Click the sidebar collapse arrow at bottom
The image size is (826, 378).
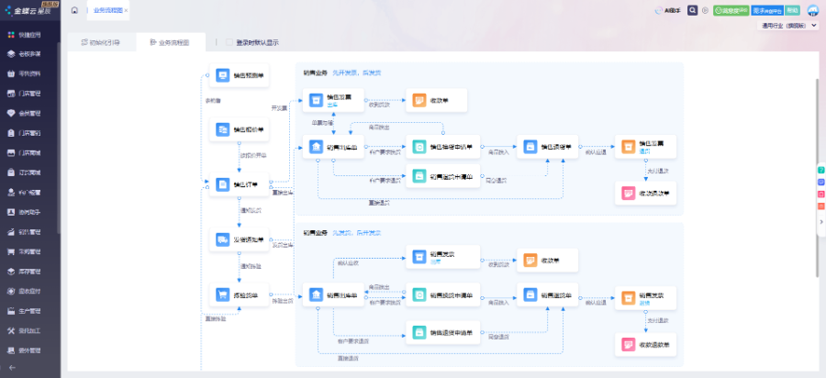coord(12,368)
